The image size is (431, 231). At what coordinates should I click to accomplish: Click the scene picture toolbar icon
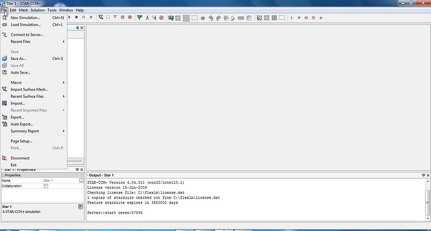[171, 18]
